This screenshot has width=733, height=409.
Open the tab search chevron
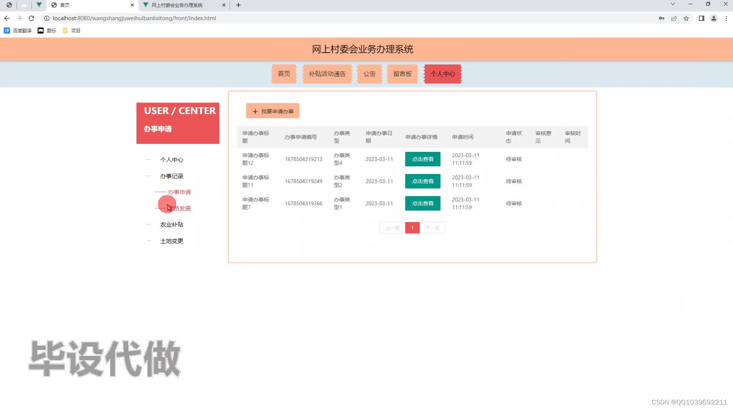coord(673,4)
